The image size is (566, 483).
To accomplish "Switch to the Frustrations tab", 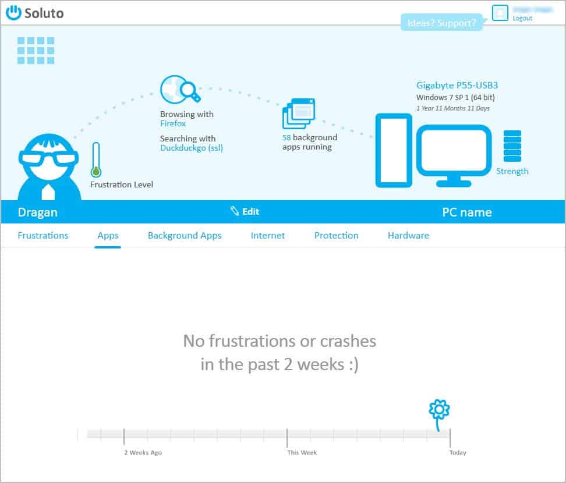I will click(x=43, y=236).
